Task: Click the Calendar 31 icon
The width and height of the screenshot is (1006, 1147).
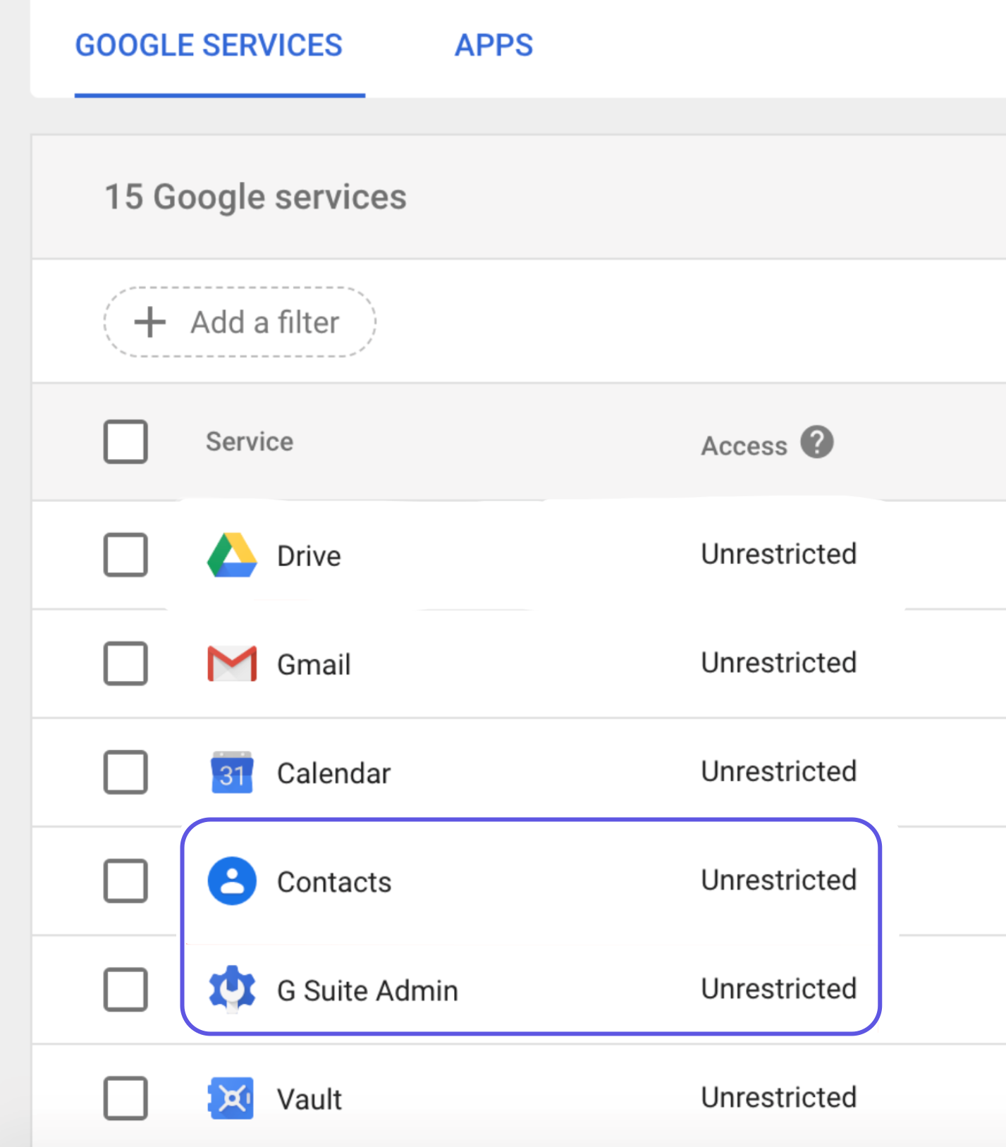Action: tap(232, 773)
